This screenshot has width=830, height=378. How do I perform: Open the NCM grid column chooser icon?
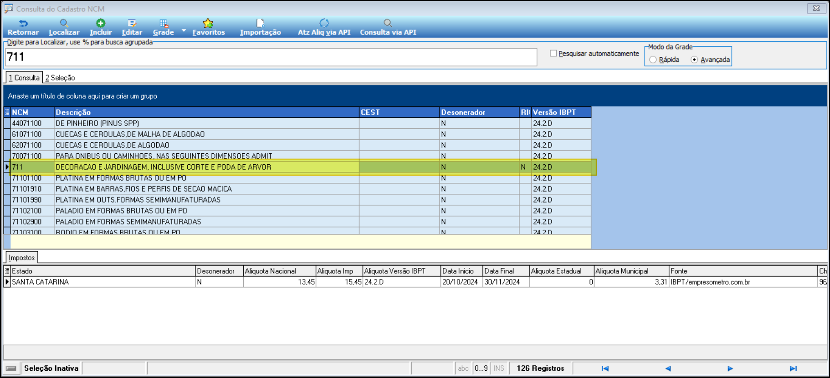(7, 112)
